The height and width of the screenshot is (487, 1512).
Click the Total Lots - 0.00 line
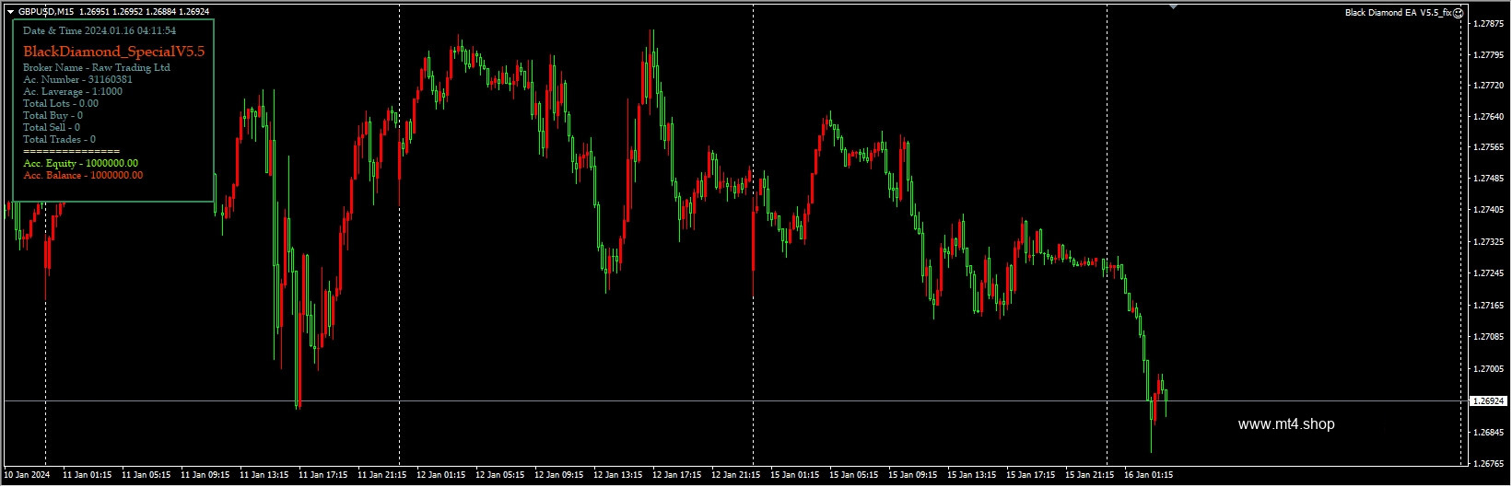click(61, 104)
